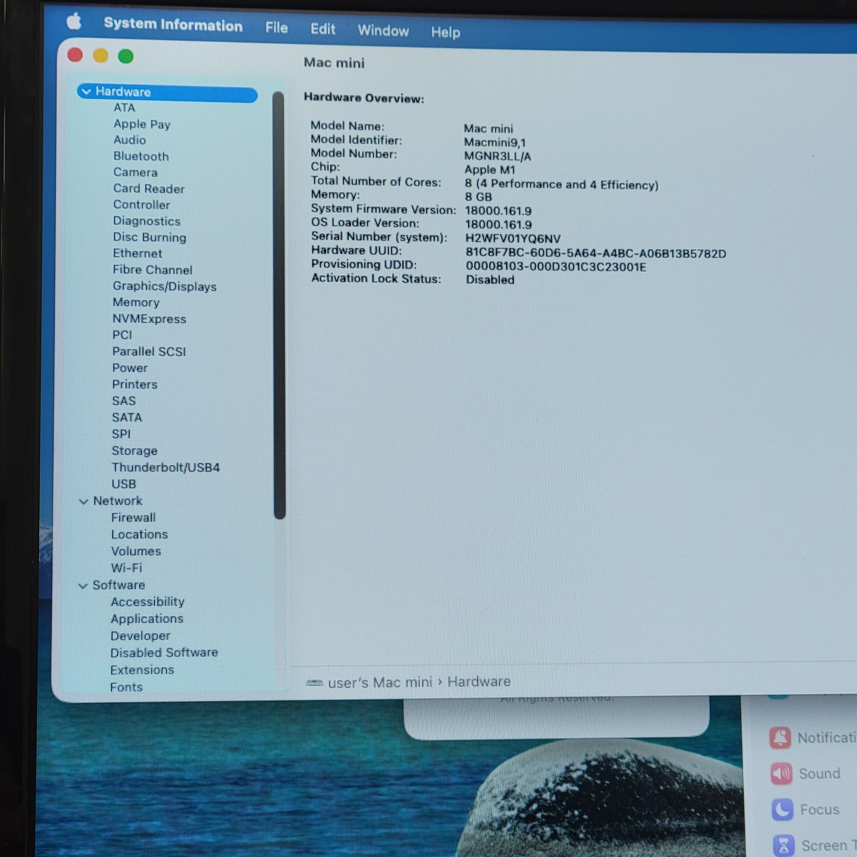Viewport: 857px width, 857px height.
Task: Select Parallel SCSI in the sidebar
Action: pos(149,352)
